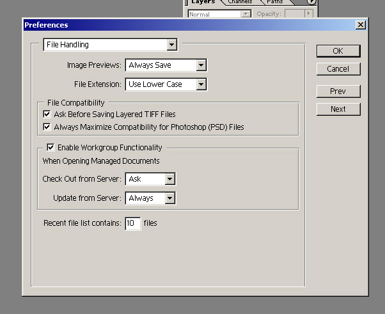Switch to the Paths tab

pos(274,2)
